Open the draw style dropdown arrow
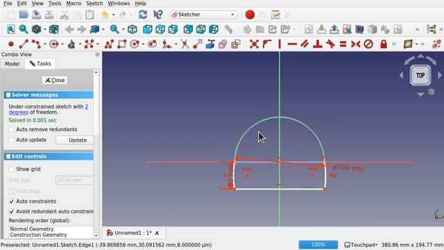This screenshot has height=250, width=444. tap(44, 29)
